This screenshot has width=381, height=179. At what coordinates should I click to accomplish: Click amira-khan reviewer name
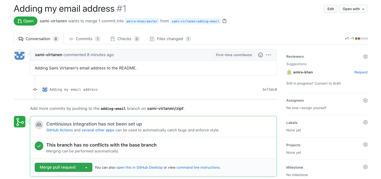point(303,72)
